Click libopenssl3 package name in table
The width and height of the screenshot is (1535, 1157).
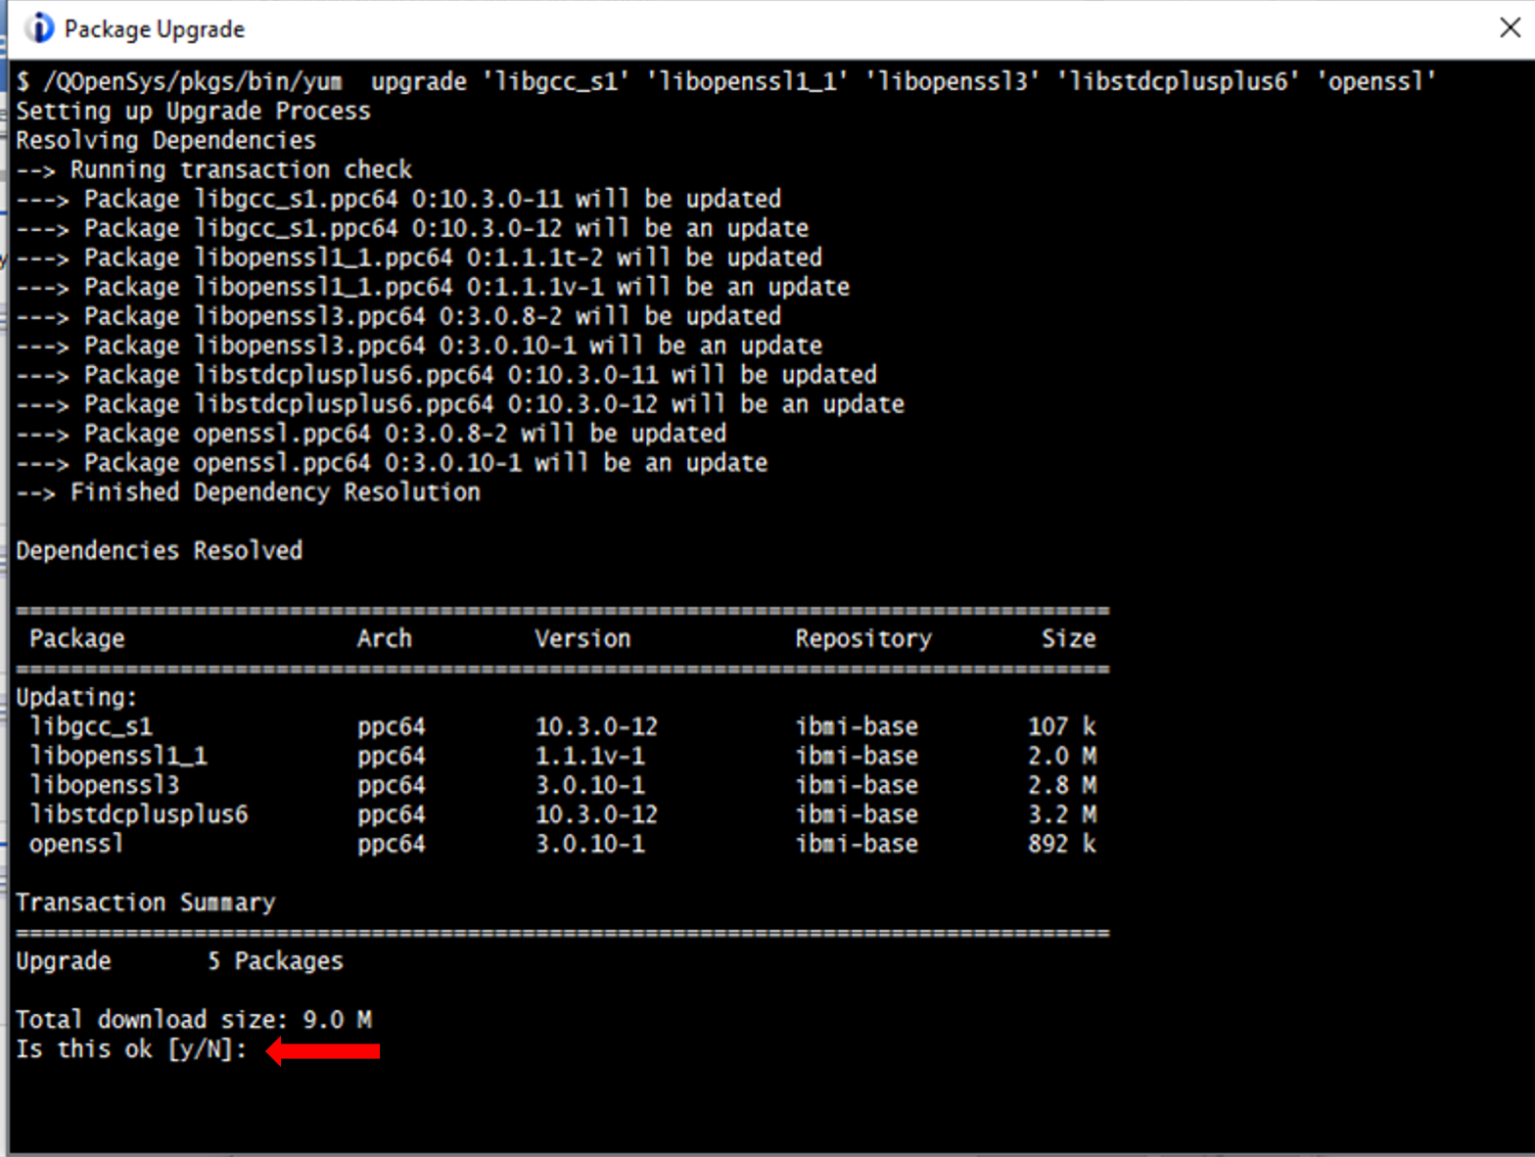coord(105,786)
